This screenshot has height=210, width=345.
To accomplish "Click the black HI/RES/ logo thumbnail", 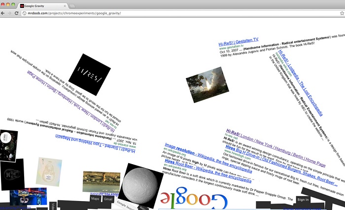I will tap(90, 74).
